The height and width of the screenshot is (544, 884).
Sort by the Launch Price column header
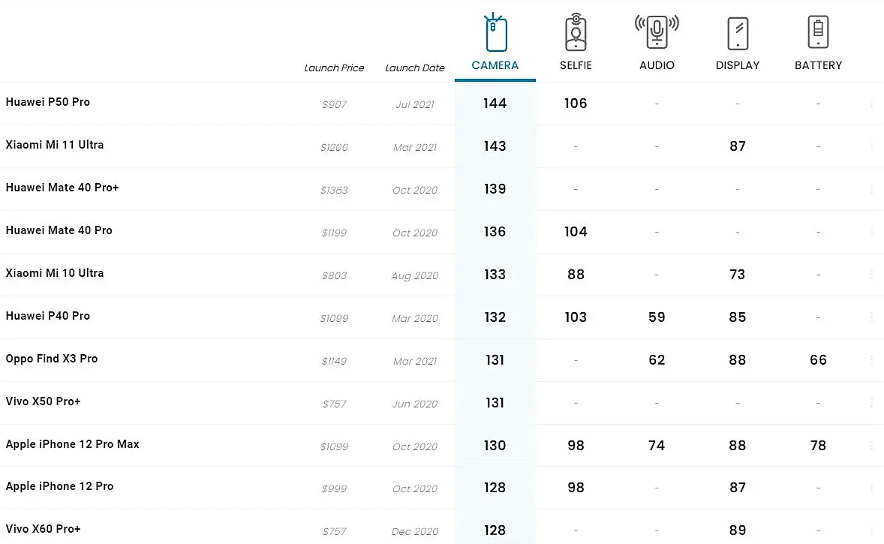[334, 68]
